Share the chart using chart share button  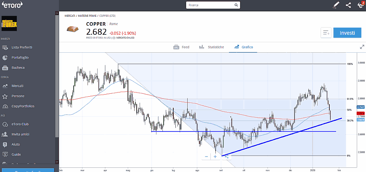pyautogui.click(x=227, y=157)
